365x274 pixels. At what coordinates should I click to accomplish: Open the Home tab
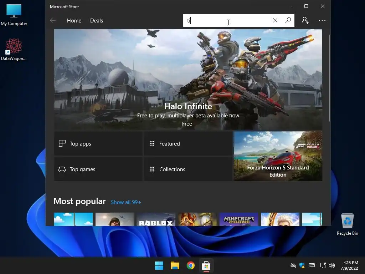(x=74, y=20)
